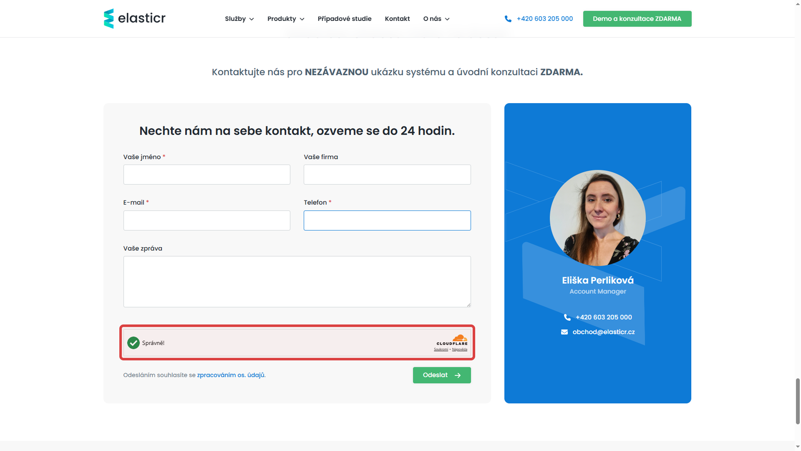Image resolution: width=801 pixels, height=451 pixels.
Task: Click Eliška Perlíková's profile photo
Action: click(597, 218)
